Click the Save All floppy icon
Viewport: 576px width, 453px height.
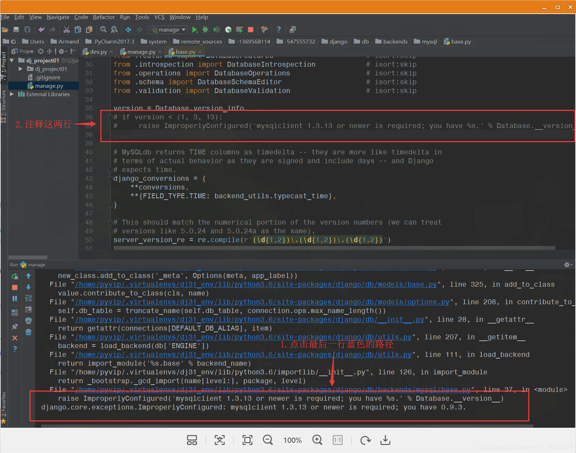16,30
